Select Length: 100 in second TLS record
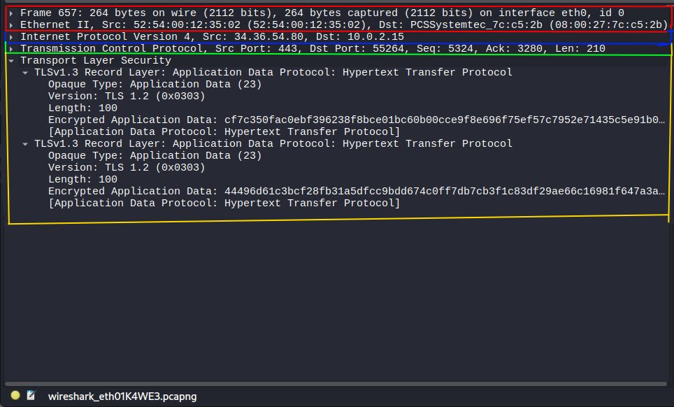674x407 pixels. [83, 180]
